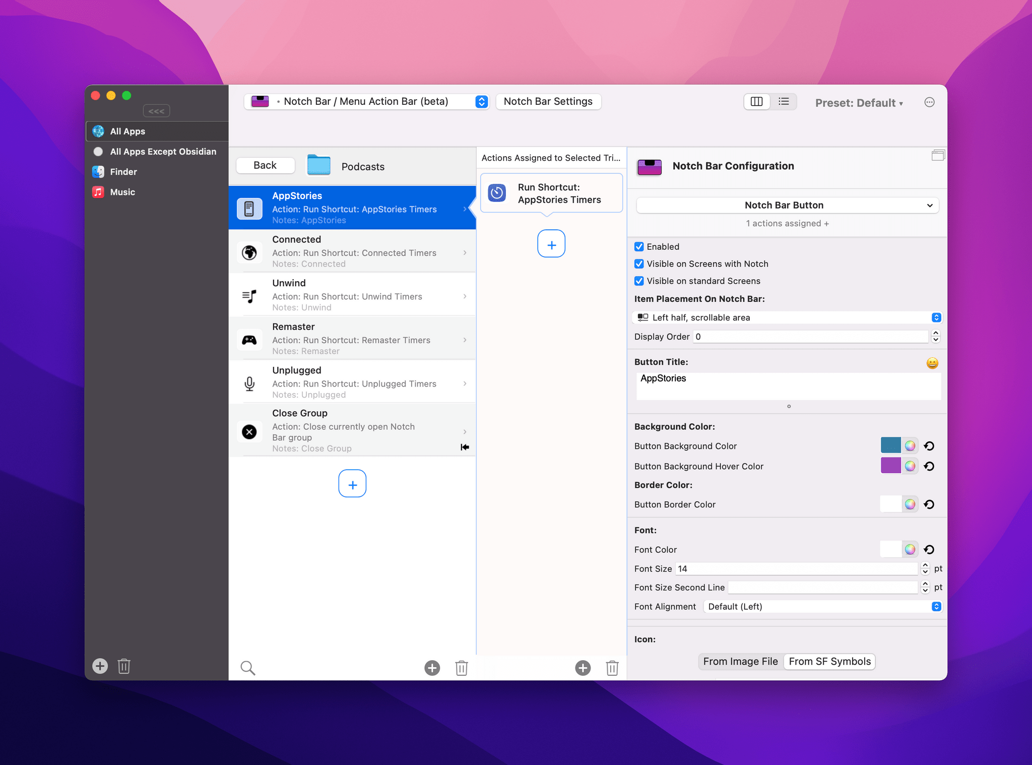Click the Unwind music note icon

pos(249,296)
